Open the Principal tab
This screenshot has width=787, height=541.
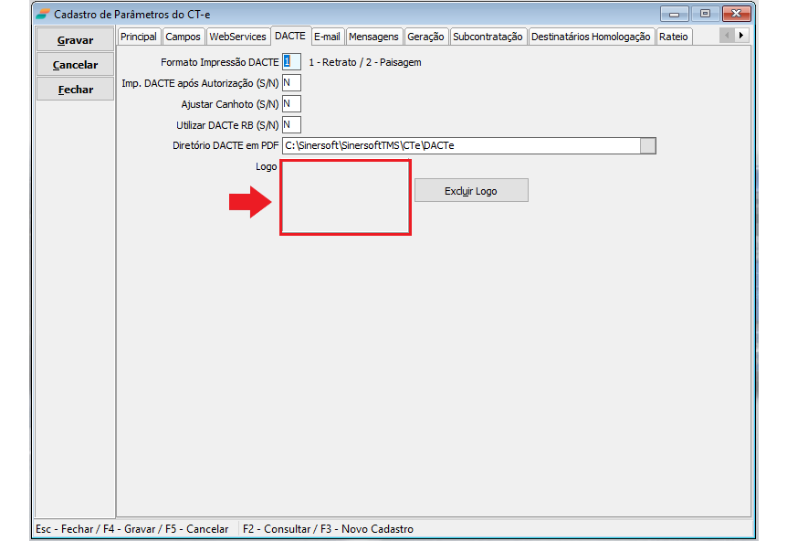[x=139, y=37]
